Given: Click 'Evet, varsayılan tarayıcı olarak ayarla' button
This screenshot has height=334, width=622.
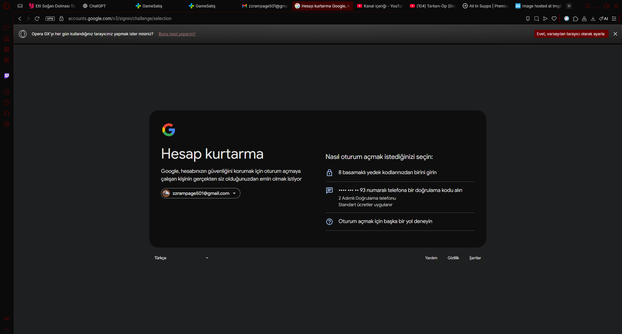Looking at the screenshot, I should click(x=571, y=34).
